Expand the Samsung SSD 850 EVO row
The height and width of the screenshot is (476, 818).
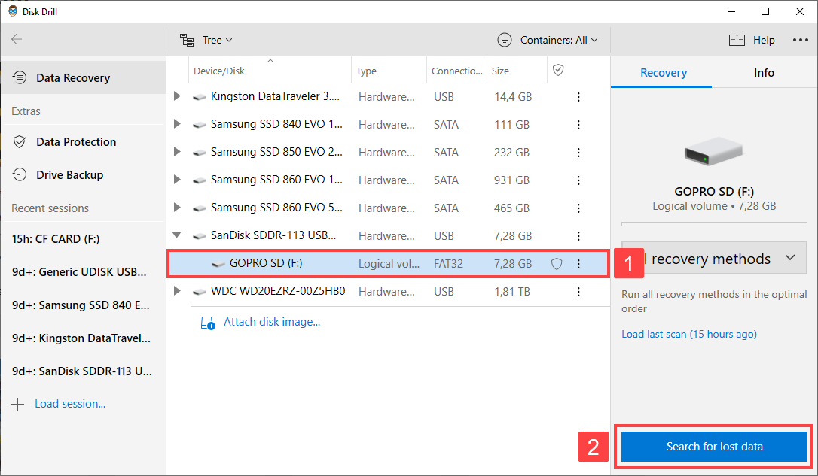click(177, 152)
